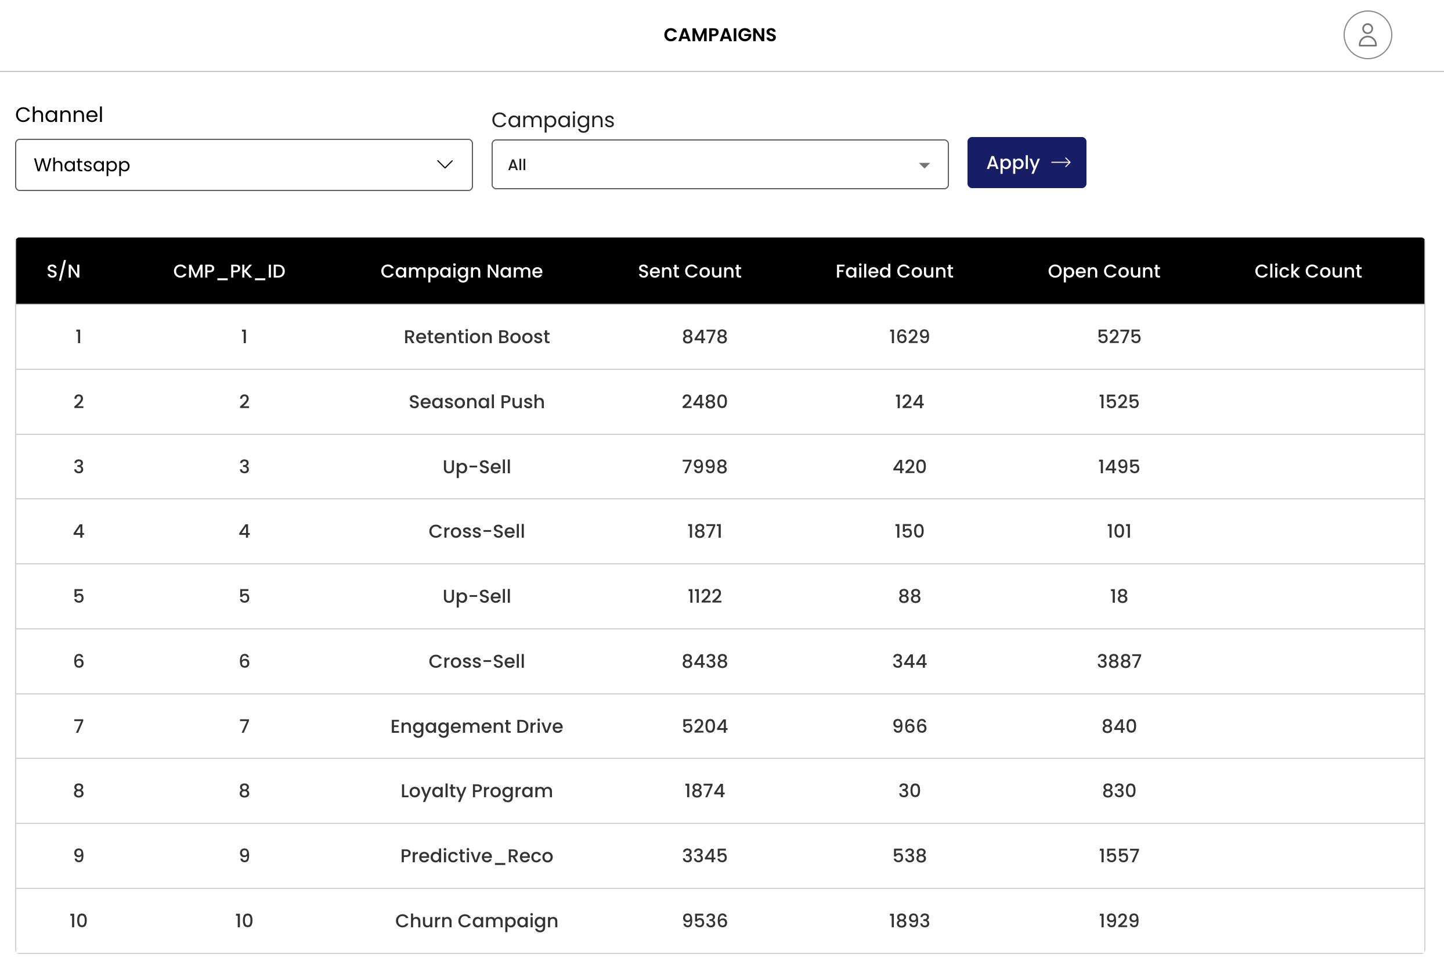1444x972 pixels.
Task: Select the Loyalty Program row
Action: 476,790
